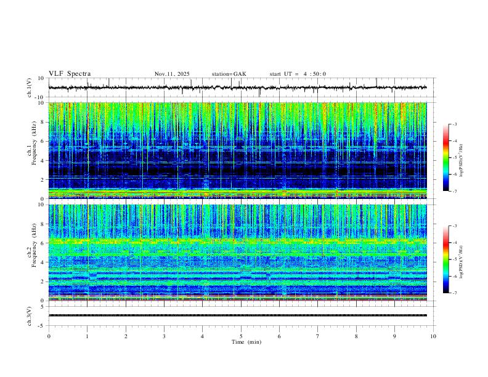Image resolution: width=488 pixels, height=377 pixels.
Task: Click the time axis tick label "3"
Action: coord(164,336)
